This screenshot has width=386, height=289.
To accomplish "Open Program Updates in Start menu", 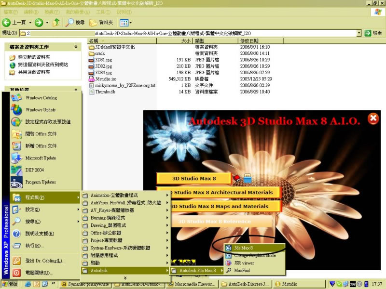I will click(45, 182).
